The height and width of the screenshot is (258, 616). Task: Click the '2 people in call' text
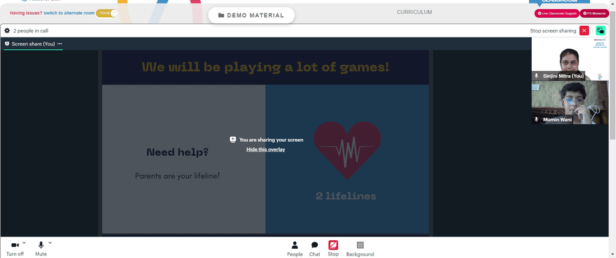(31, 31)
